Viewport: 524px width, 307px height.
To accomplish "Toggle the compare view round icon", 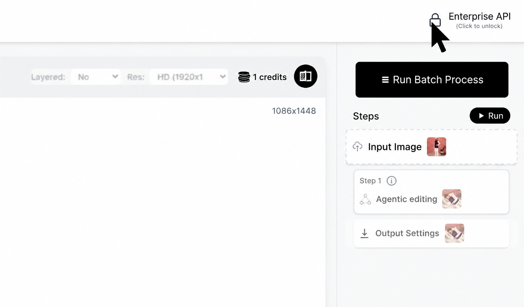I will pyautogui.click(x=306, y=76).
